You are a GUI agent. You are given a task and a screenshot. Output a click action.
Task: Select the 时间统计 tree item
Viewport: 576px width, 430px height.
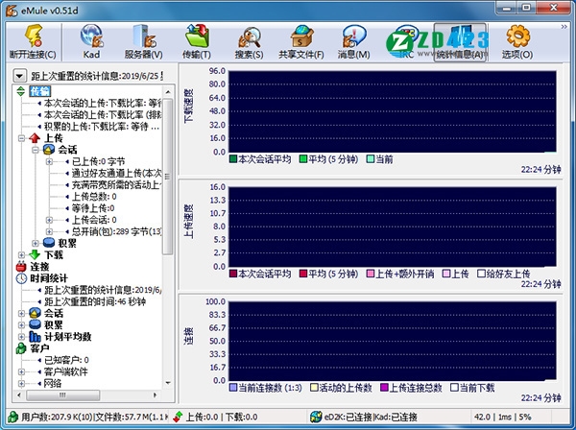pos(51,277)
